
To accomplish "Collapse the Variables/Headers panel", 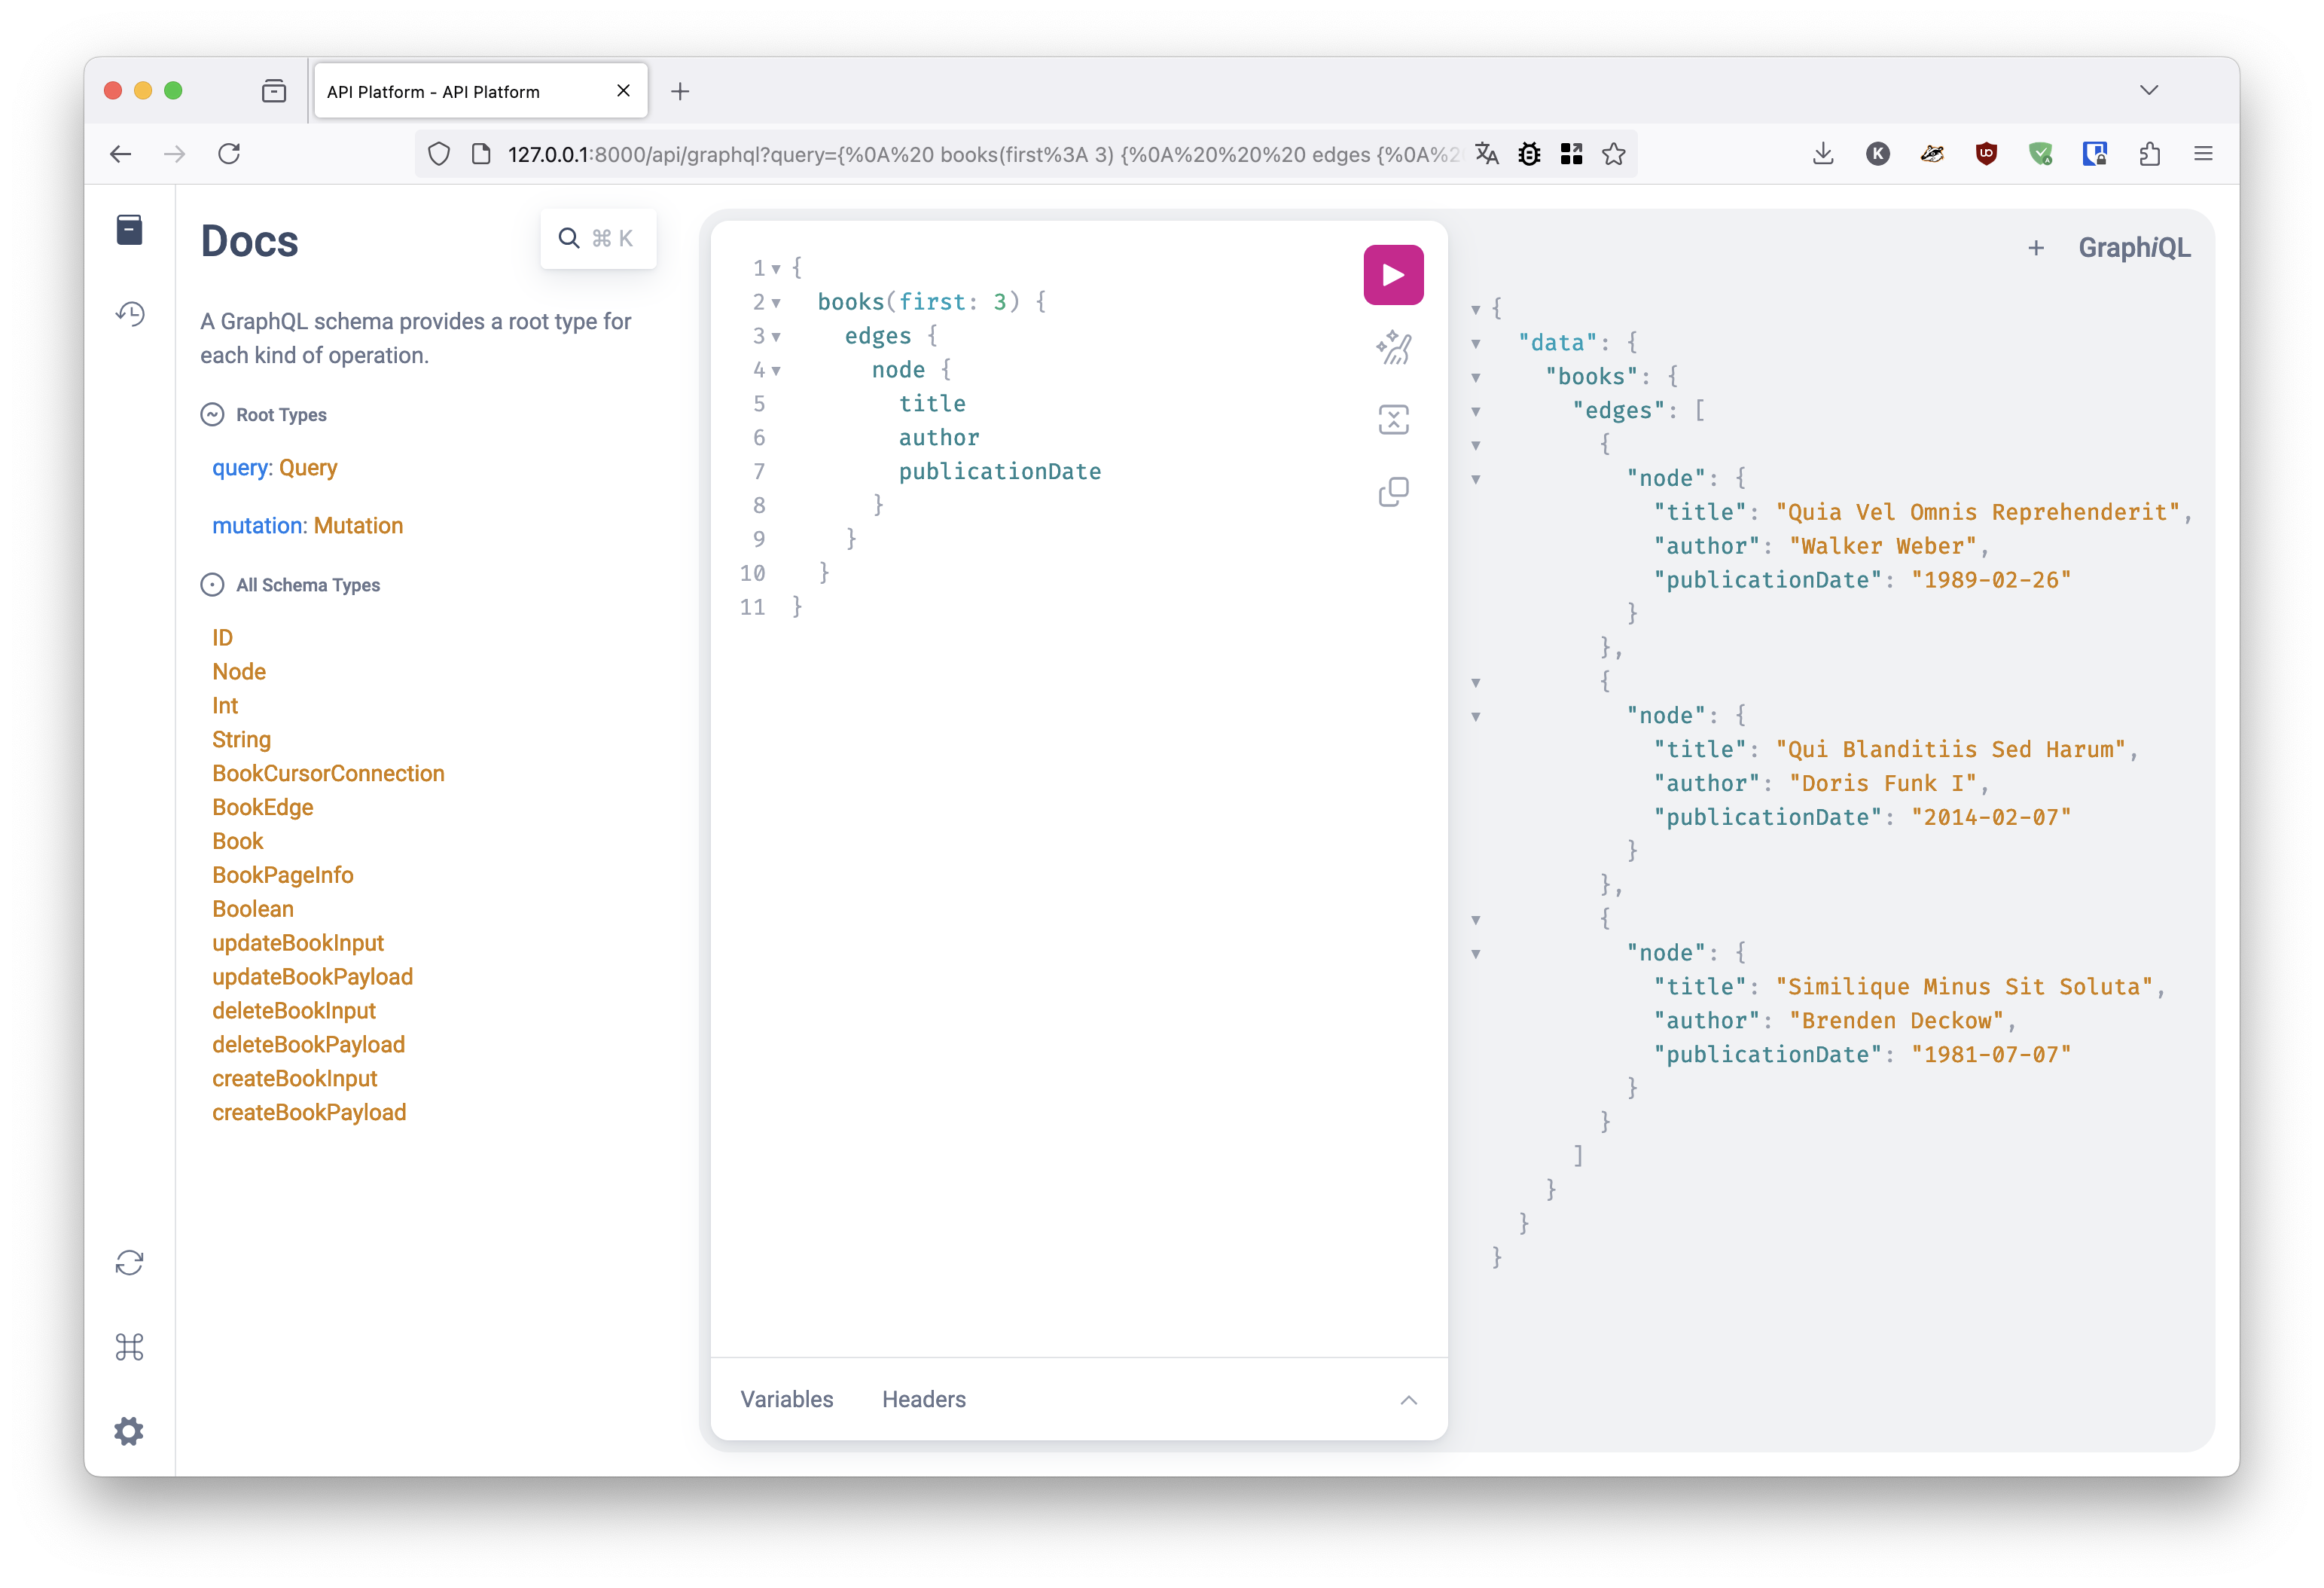I will (1408, 1399).
